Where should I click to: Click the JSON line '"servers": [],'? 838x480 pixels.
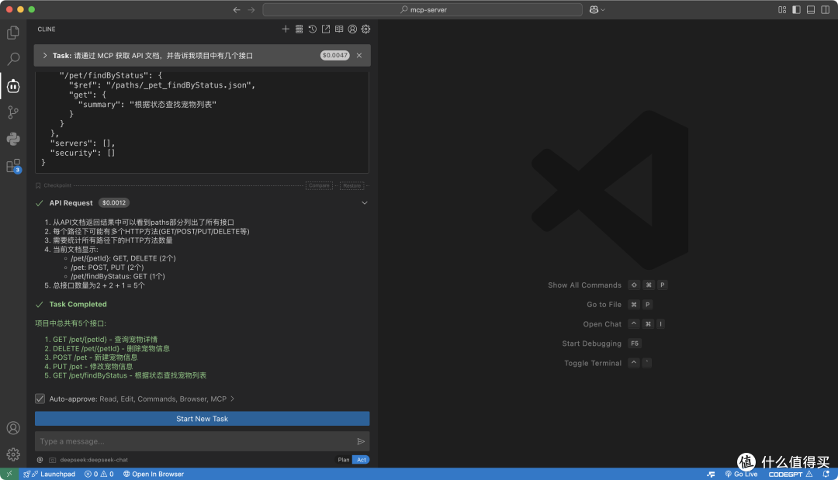(x=82, y=143)
